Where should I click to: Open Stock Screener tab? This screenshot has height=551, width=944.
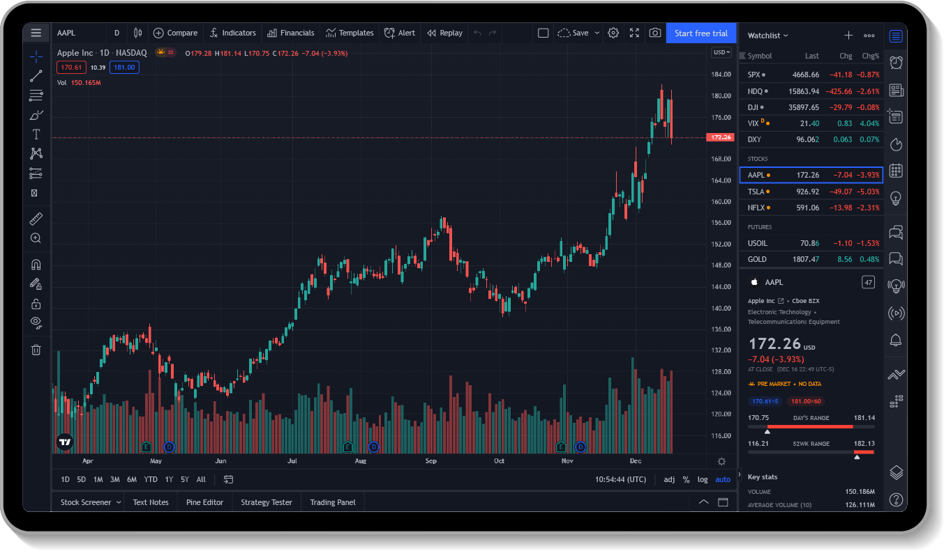coord(85,502)
